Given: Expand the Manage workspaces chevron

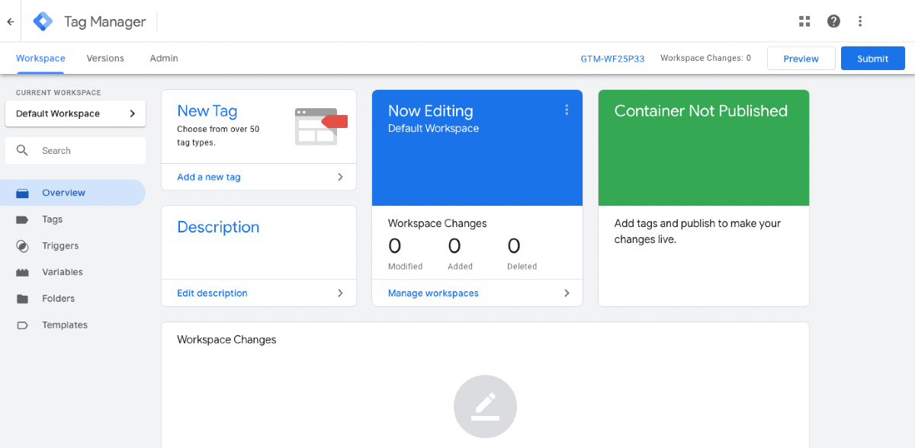Looking at the screenshot, I should click(567, 293).
